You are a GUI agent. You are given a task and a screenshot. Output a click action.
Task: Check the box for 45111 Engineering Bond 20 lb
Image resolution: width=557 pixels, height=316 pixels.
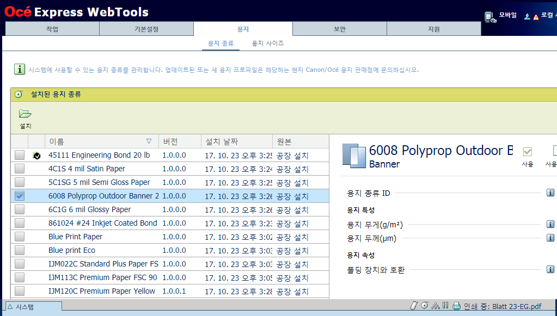pyautogui.click(x=20, y=155)
